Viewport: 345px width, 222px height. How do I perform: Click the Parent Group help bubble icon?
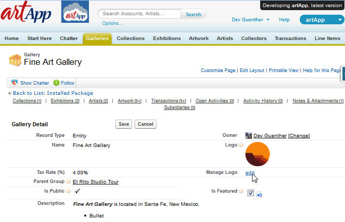coord(68,181)
